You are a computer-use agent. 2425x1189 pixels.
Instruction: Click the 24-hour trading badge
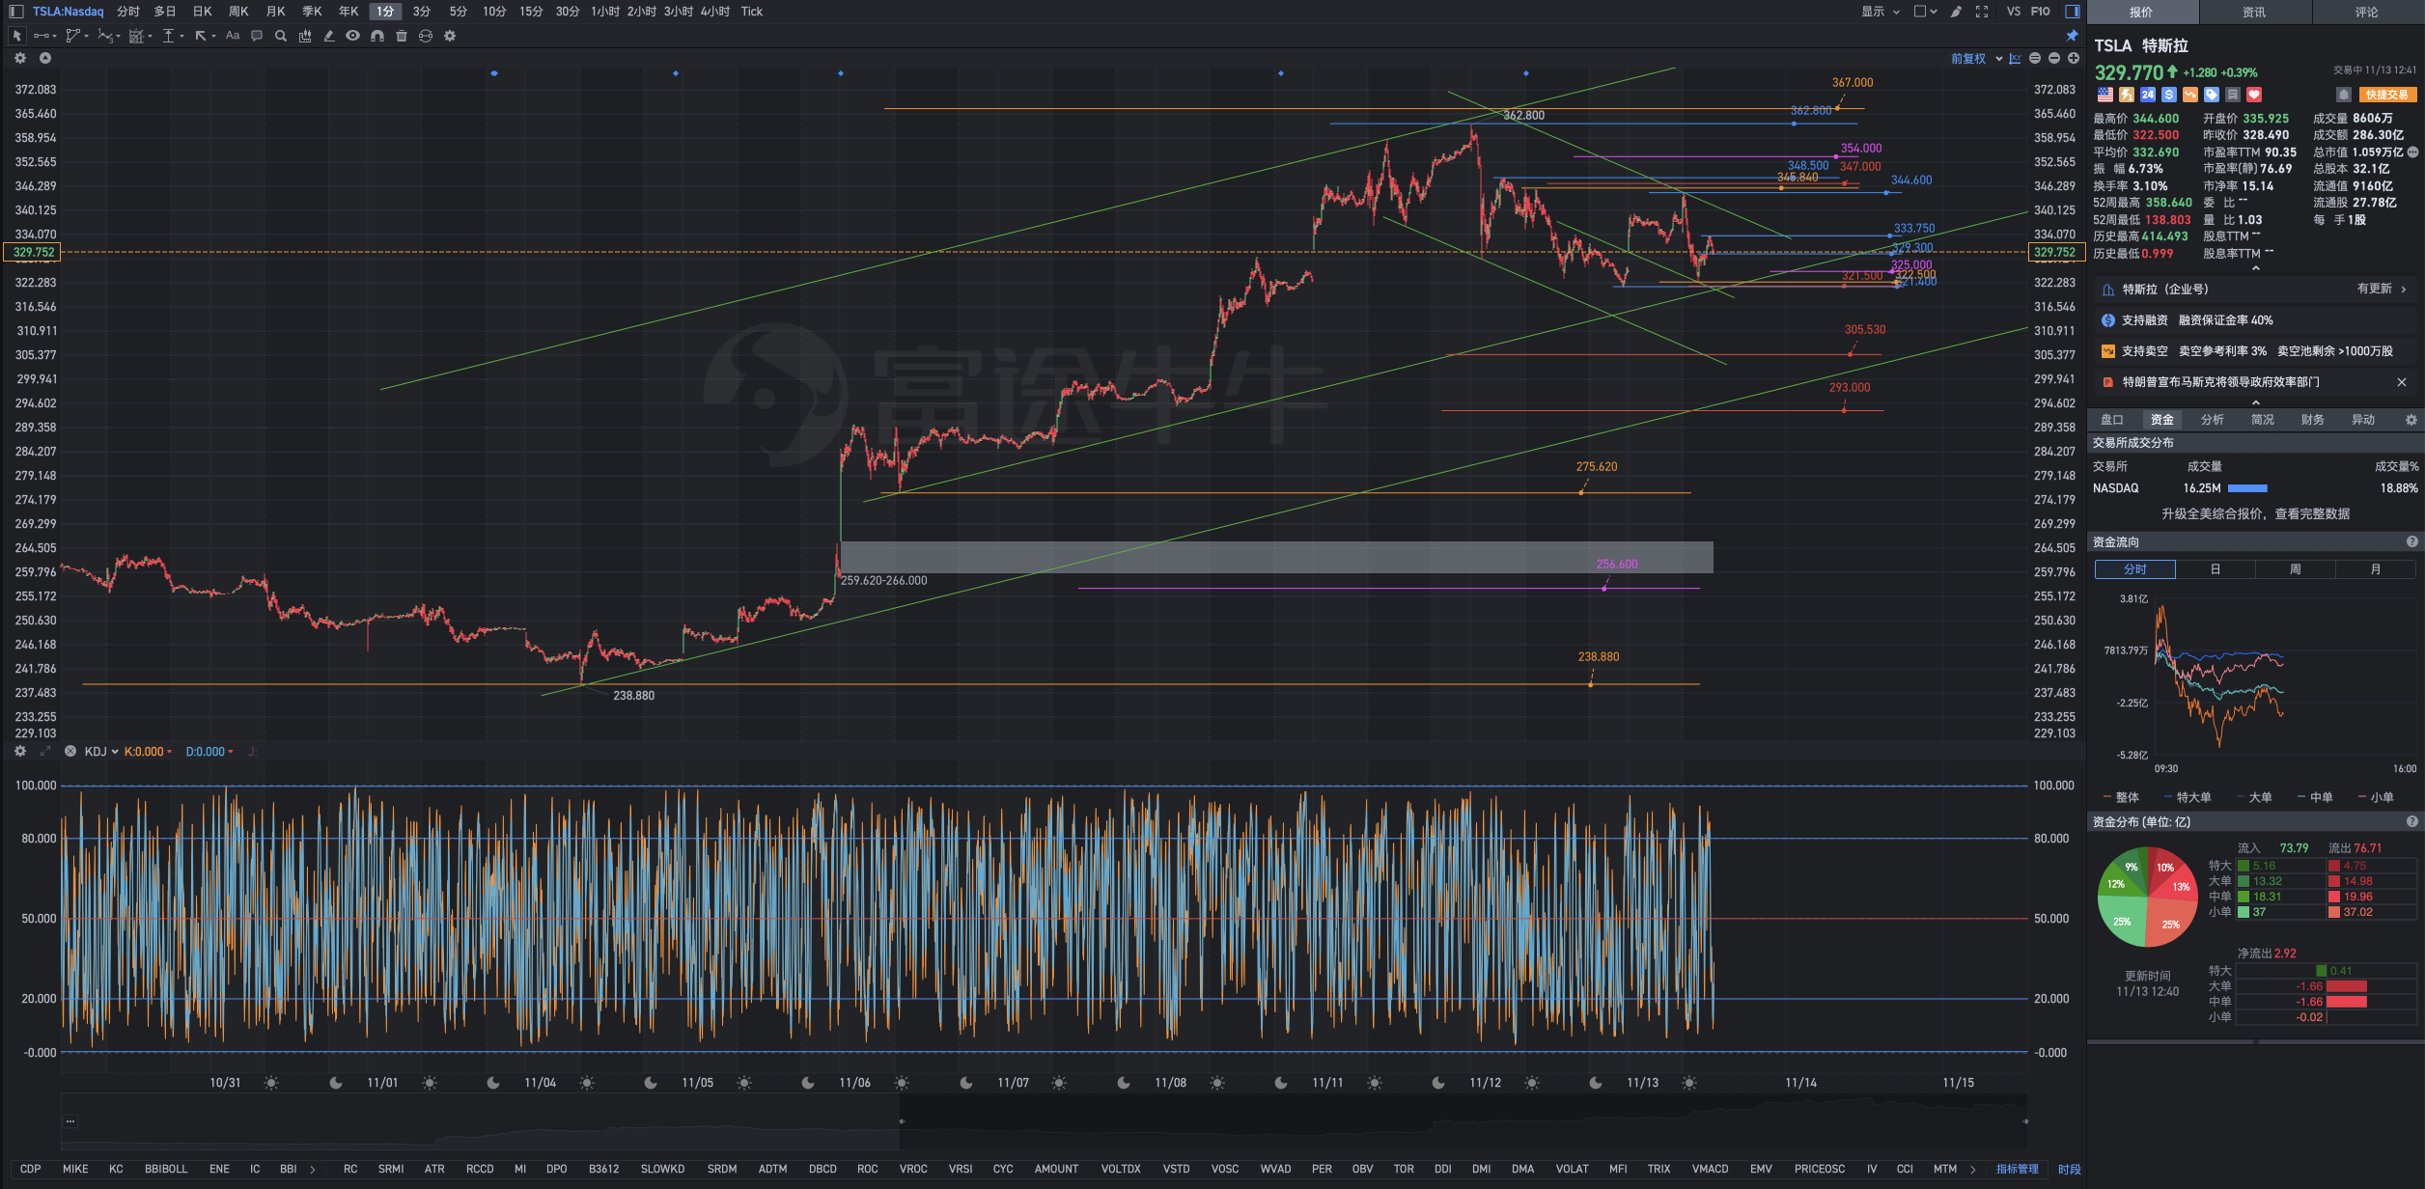(x=2148, y=95)
